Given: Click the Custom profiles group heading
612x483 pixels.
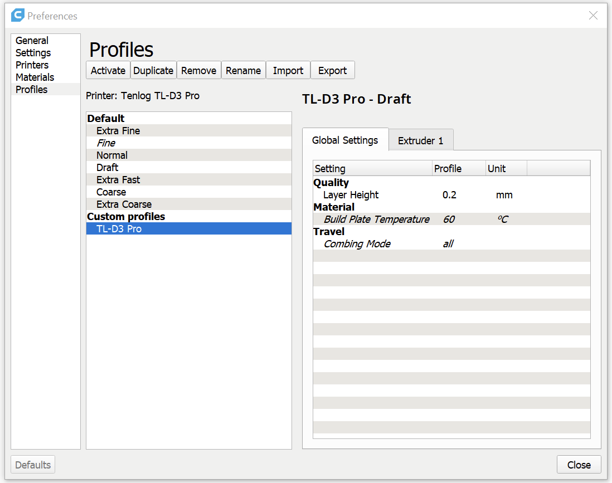Looking at the screenshot, I should [x=126, y=217].
